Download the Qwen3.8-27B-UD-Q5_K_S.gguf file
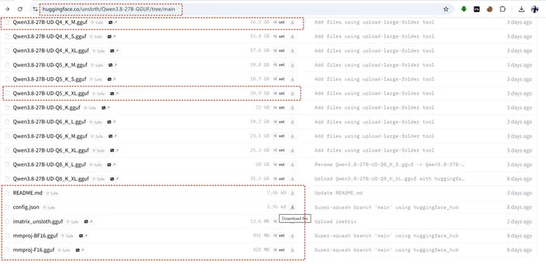Image resolution: width=546 pixels, height=267 pixels. pos(292,79)
